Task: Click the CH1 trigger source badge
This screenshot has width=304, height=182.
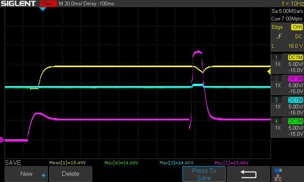Action: [x=297, y=27]
